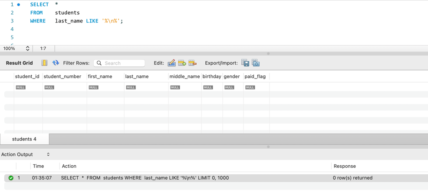Screen dimensions: 428x193
Task: Sort by the last_name column header
Action: (137, 76)
